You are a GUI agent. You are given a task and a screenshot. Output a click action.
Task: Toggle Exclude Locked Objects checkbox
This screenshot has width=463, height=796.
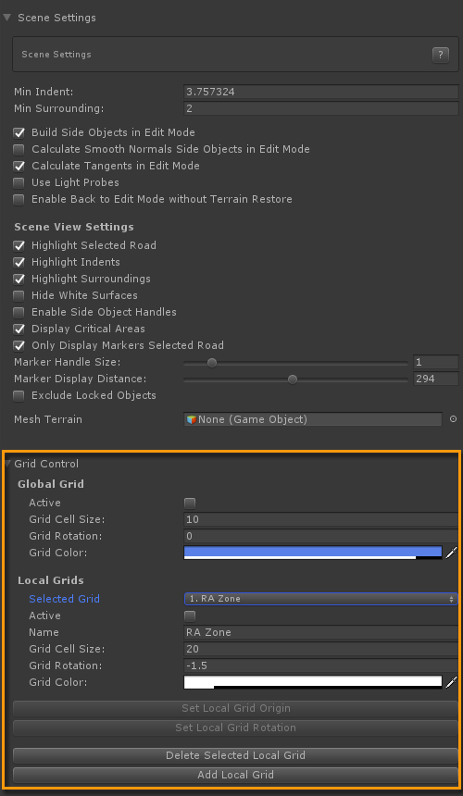(19, 396)
